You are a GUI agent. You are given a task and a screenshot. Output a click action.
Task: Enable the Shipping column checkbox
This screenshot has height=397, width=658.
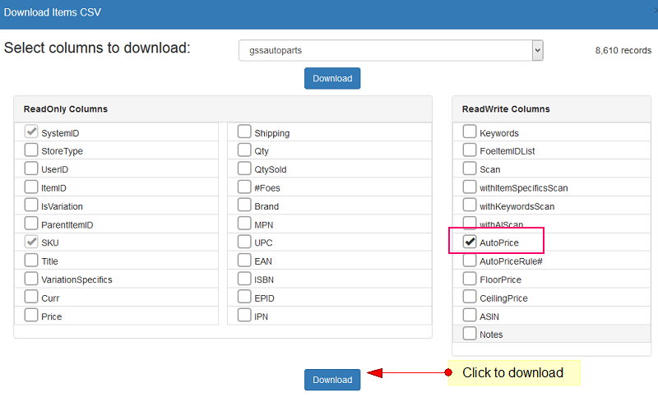[244, 132]
